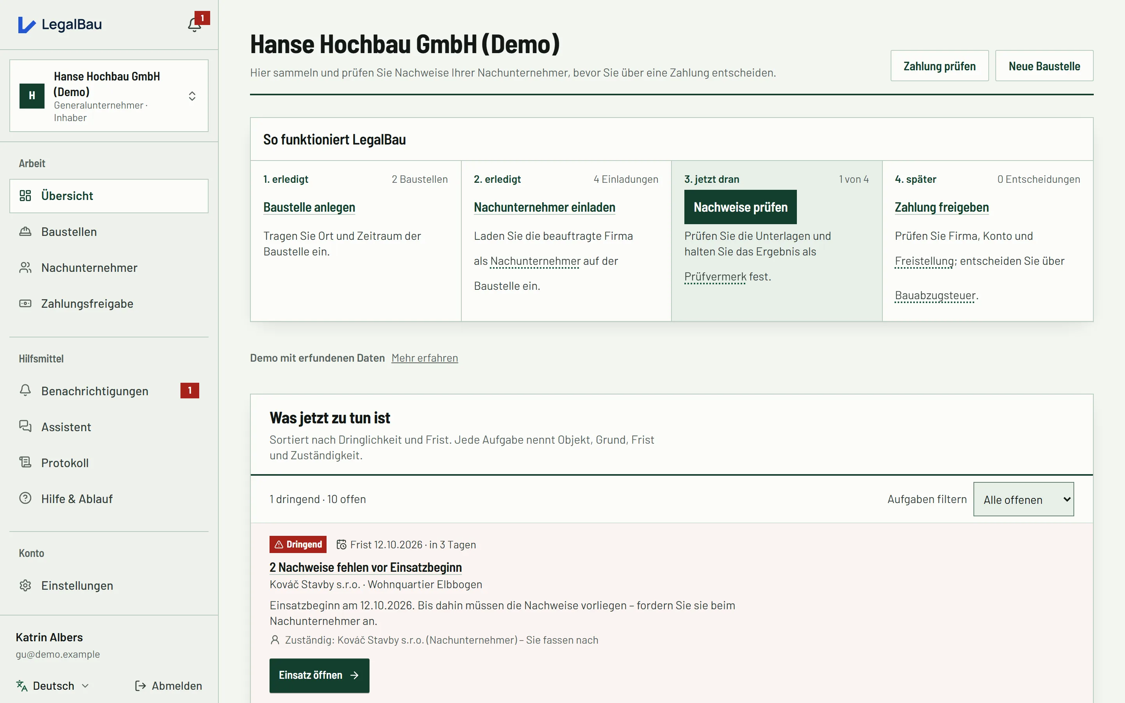Click Einsatz öffnen button
The height and width of the screenshot is (703, 1125).
320,675
